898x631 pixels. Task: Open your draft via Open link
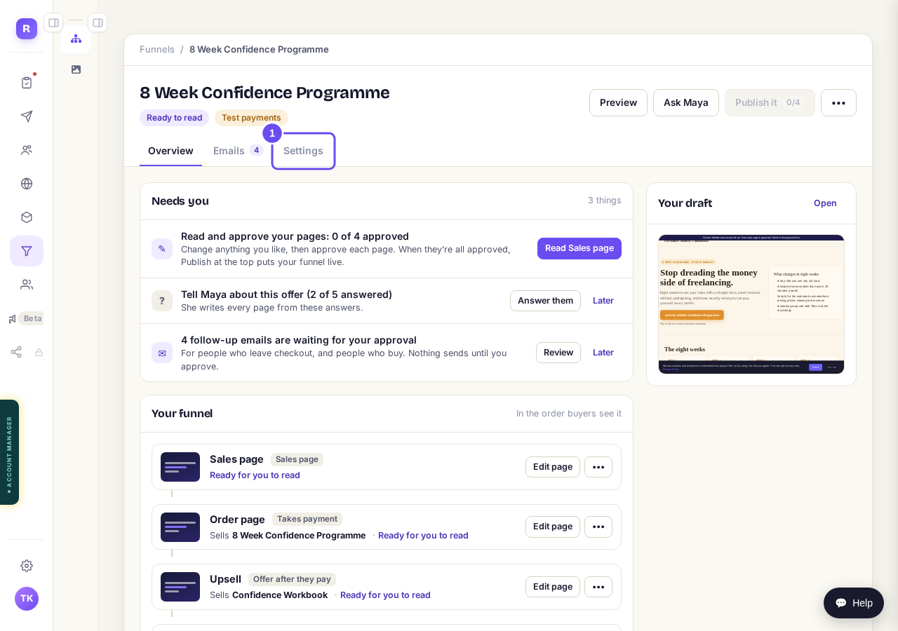pyautogui.click(x=825, y=203)
